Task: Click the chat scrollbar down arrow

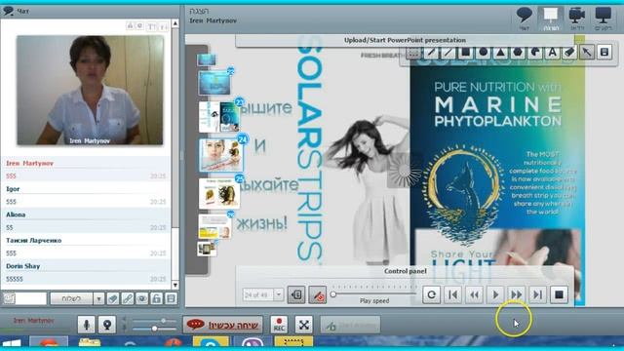Action: click(x=175, y=286)
